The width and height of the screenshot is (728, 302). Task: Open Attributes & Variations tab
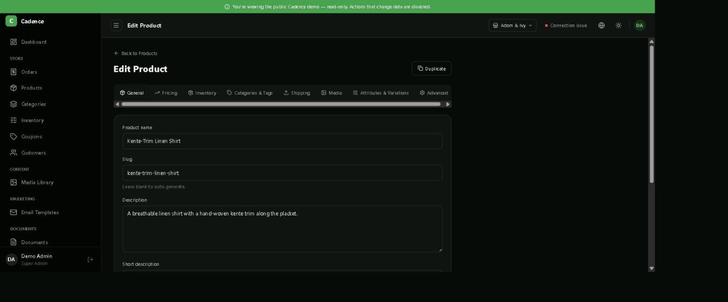(381, 93)
